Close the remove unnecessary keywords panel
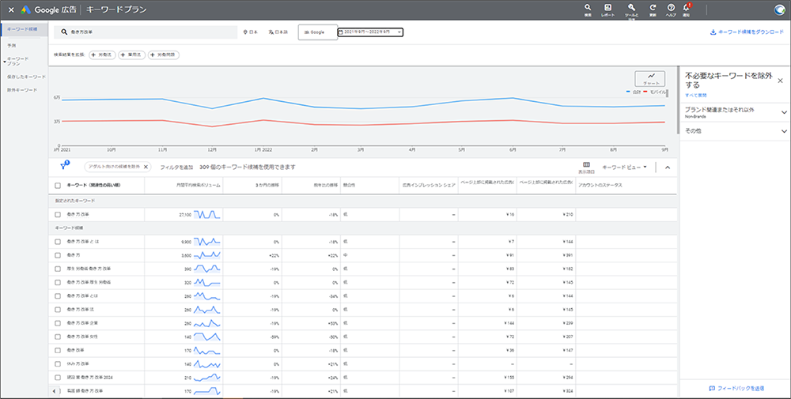791x399 pixels. [x=780, y=81]
